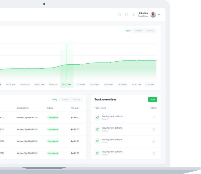The height and width of the screenshot is (174, 201).
Task: Click the Amount column header
Action: pyautogui.click(x=75, y=108)
